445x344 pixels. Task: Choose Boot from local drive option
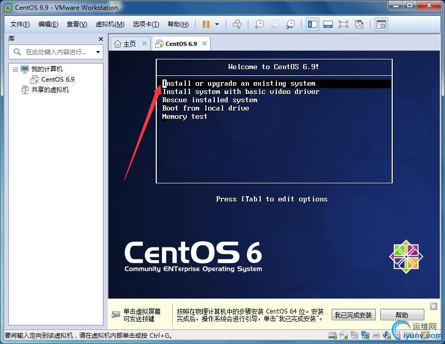pos(206,108)
